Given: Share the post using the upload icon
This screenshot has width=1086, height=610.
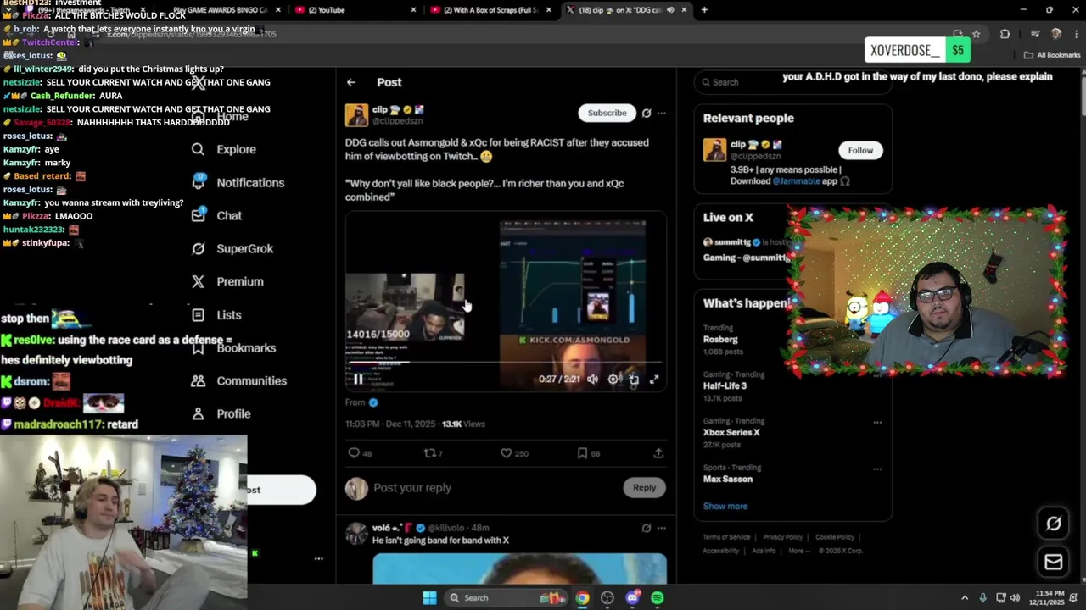Looking at the screenshot, I should (x=658, y=453).
